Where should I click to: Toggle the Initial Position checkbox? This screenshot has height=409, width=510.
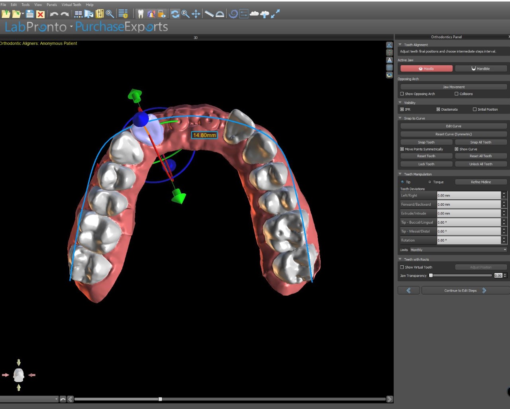[x=475, y=109]
